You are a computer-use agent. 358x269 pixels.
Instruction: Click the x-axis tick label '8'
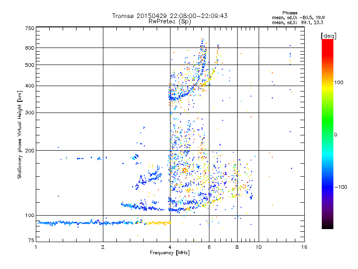point(237,247)
